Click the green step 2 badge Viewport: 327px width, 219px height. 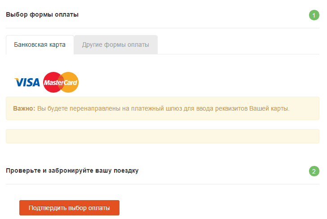coord(314,171)
